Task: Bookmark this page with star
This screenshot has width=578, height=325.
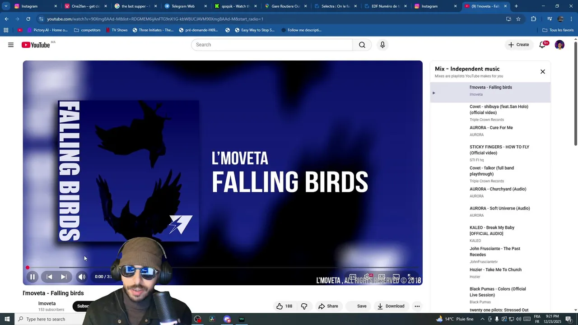Action: (518, 19)
